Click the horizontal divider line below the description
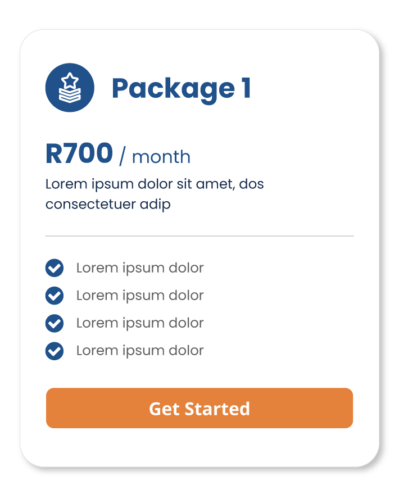The image size is (399, 494). 199,236
